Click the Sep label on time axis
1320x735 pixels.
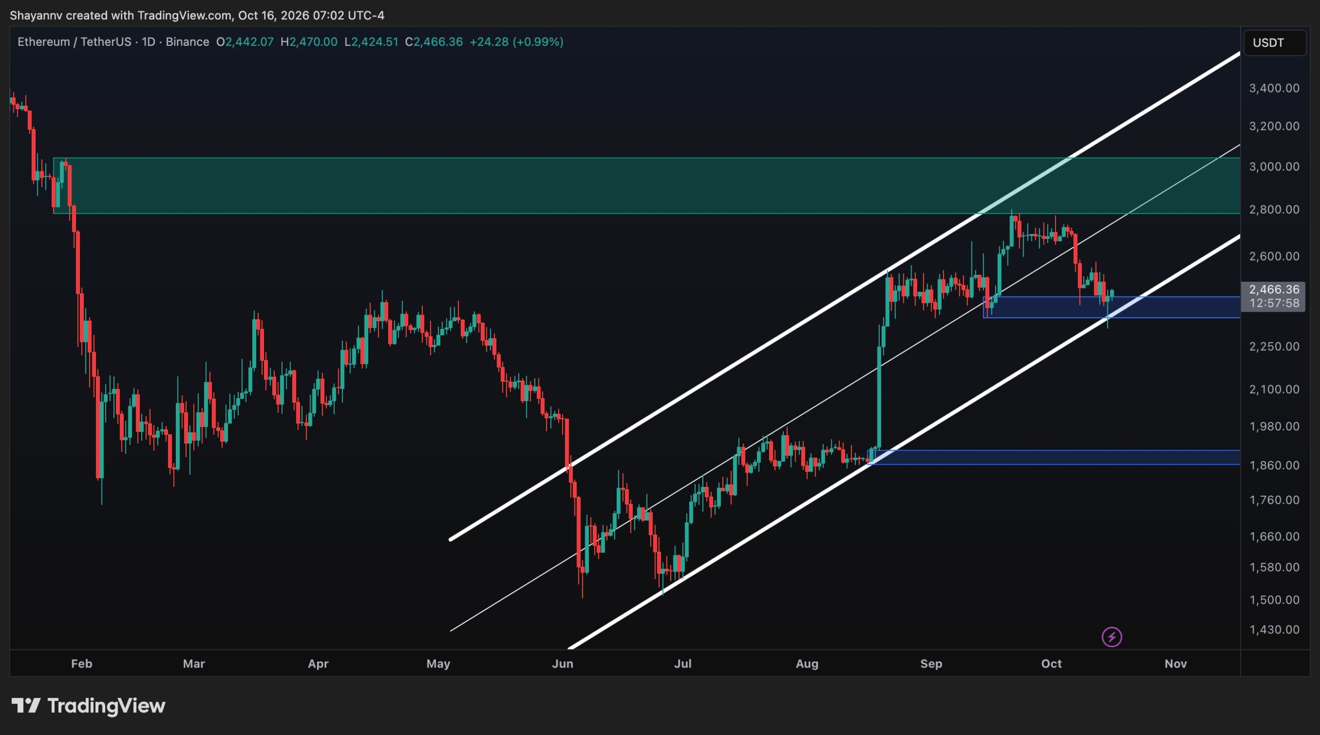(x=931, y=664)
